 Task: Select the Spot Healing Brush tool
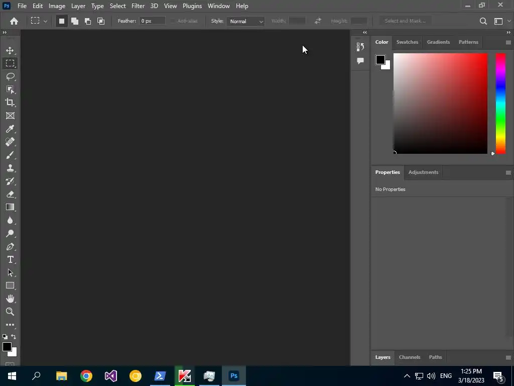tap(10, 142)
